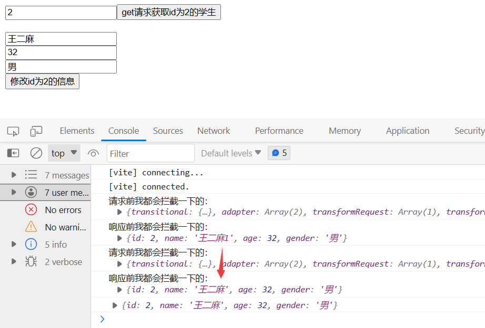This screenshot has width=485, height=328.
Task: Switch to the Console tab
Action: point(124,131)
